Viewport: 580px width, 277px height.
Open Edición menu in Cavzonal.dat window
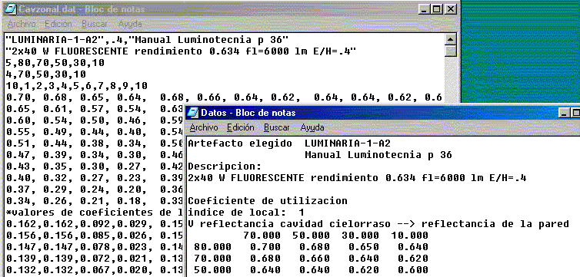58,24
